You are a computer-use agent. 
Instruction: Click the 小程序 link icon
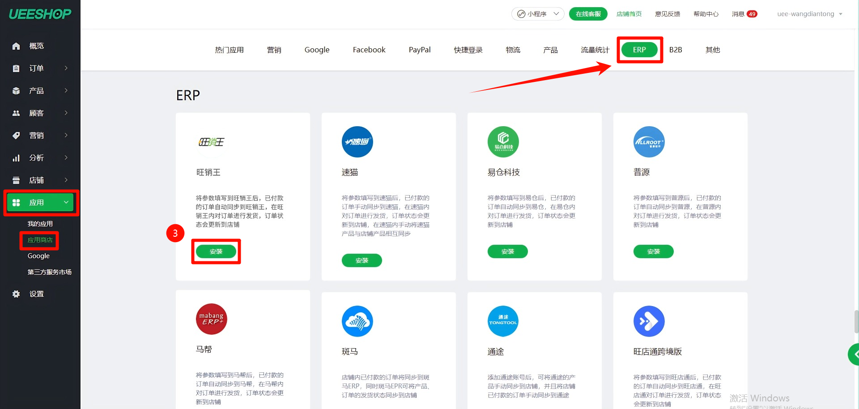tap(521, 14)
